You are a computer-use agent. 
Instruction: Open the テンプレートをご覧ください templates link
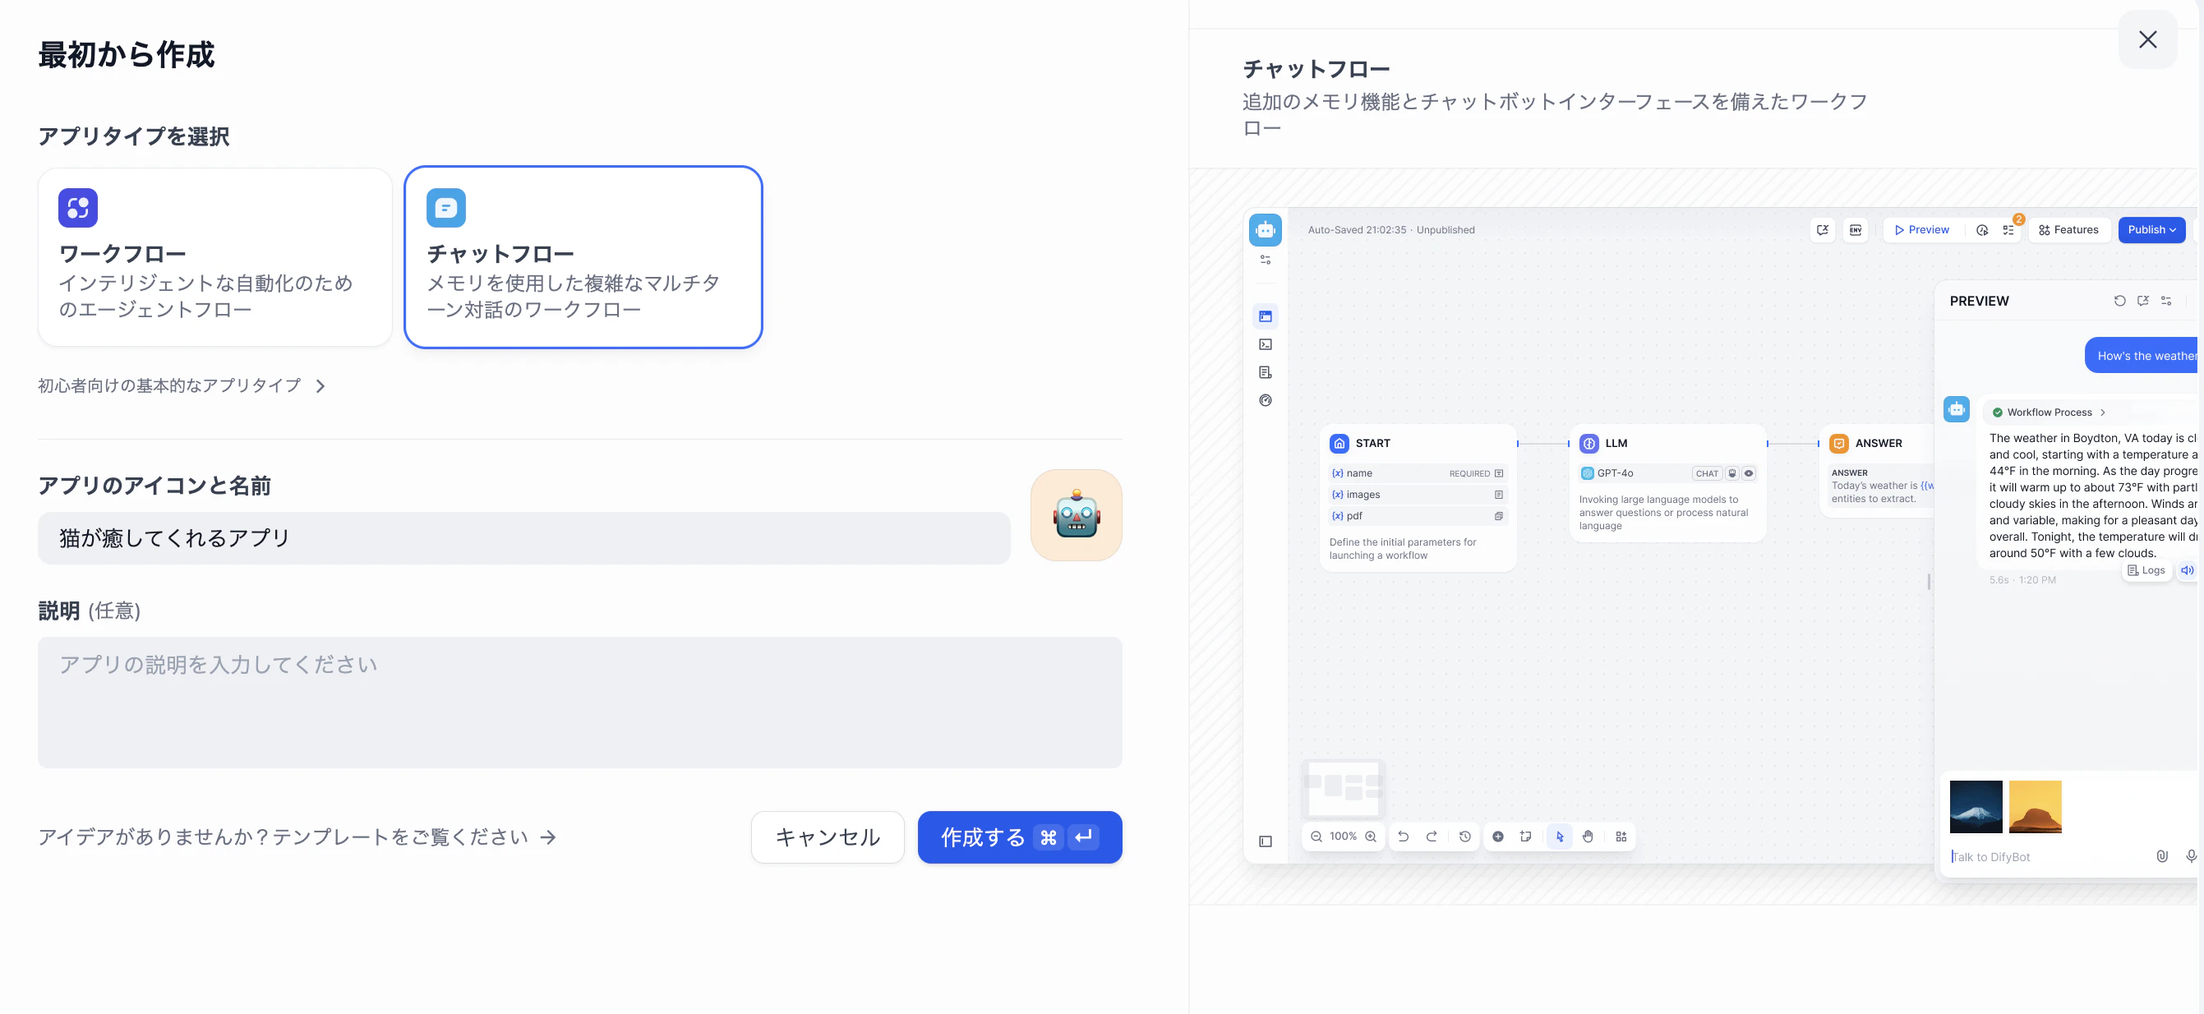pos(297,837)
